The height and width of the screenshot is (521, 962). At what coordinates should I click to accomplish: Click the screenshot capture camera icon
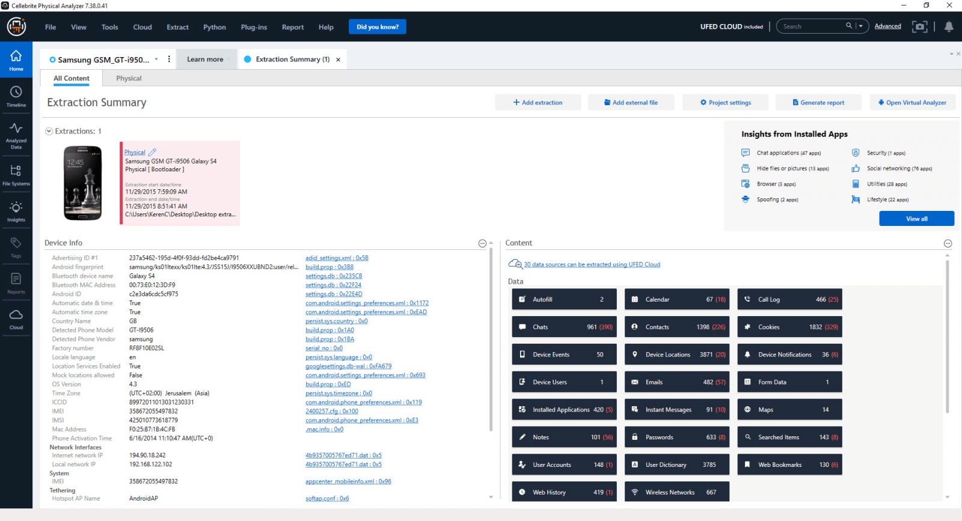point(919,26)
